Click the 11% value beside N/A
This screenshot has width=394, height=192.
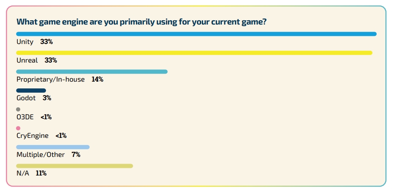click(41, 173)
